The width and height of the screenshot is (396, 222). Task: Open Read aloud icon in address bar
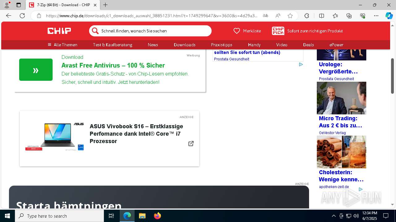pyautogui.click(x=278, y=16)
